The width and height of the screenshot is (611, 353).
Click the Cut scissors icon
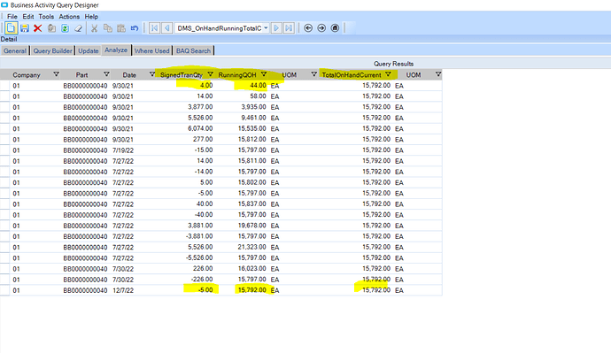coord(94,28)
